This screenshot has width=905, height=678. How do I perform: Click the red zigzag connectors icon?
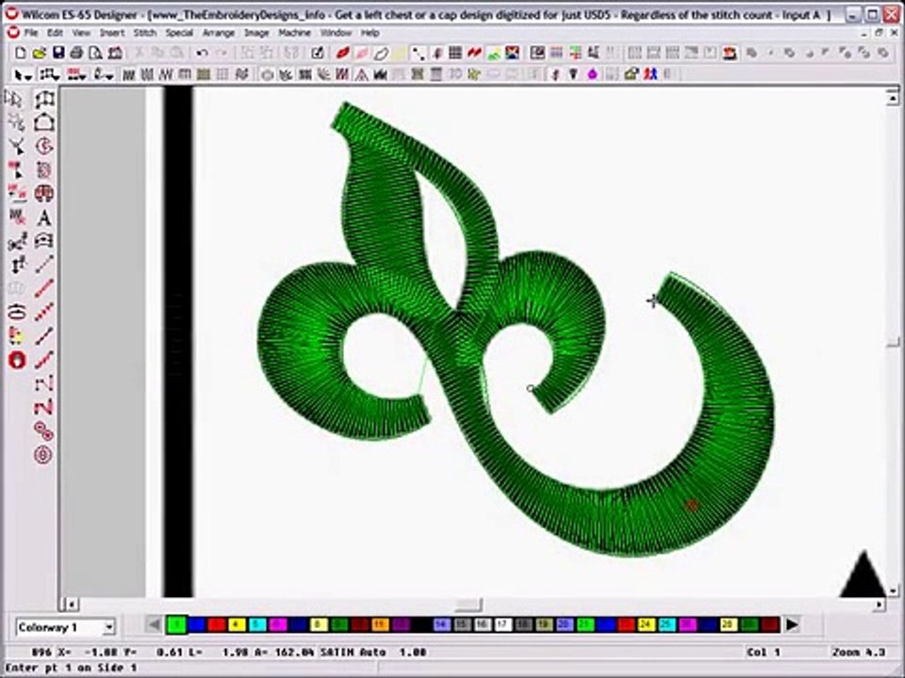pyautogui.click(x=474, y=54)
